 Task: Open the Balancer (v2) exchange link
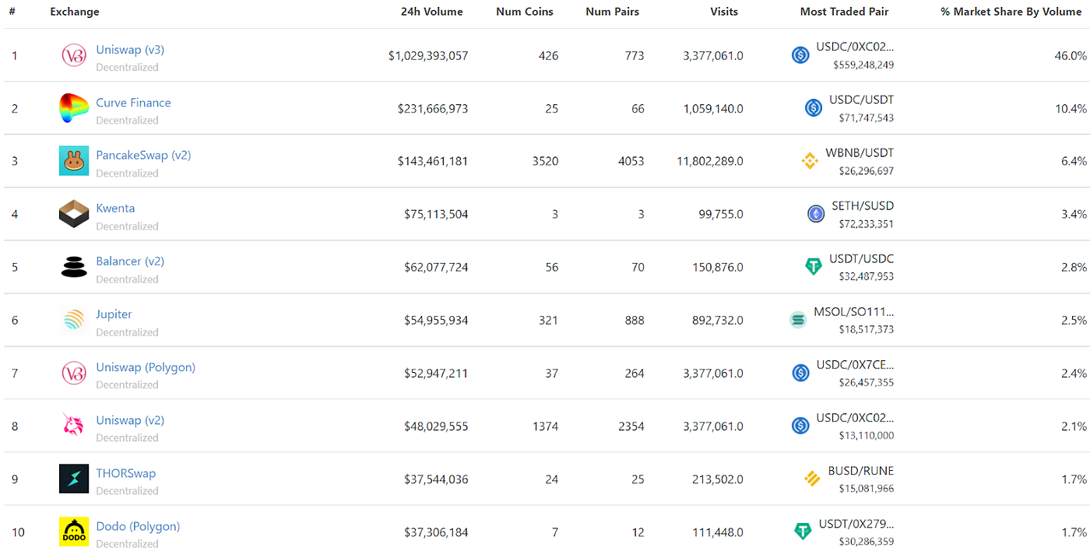click(130, 261)
